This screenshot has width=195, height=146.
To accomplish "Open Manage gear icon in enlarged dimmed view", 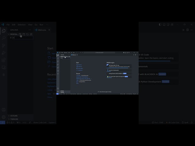I will [x=4, y=117].
